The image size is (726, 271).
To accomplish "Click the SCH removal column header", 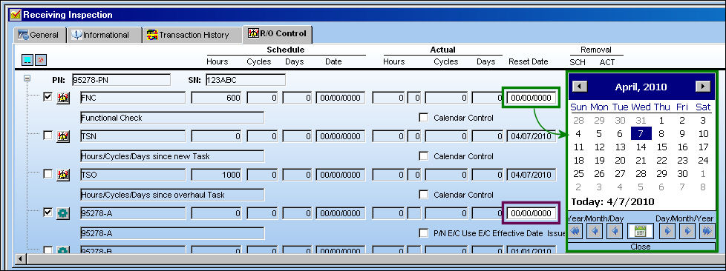I will click(577, 62).
